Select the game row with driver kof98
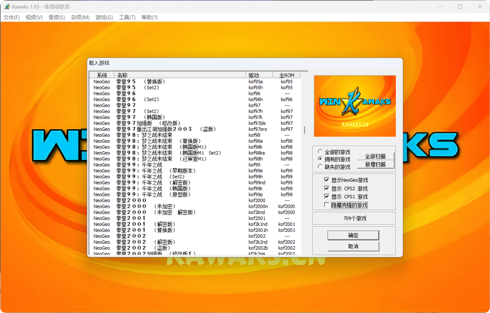Screen dimensions: 490x313 195,135
